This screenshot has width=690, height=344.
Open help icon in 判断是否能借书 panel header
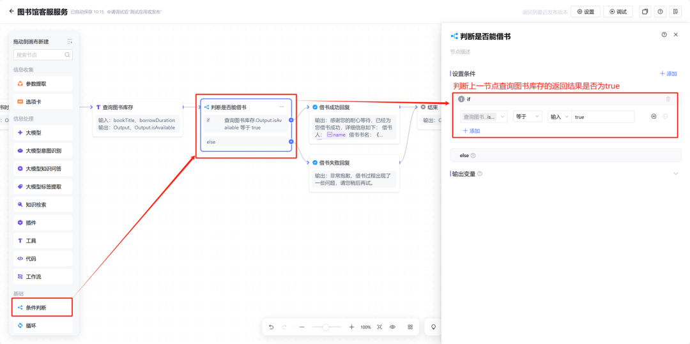664,34
